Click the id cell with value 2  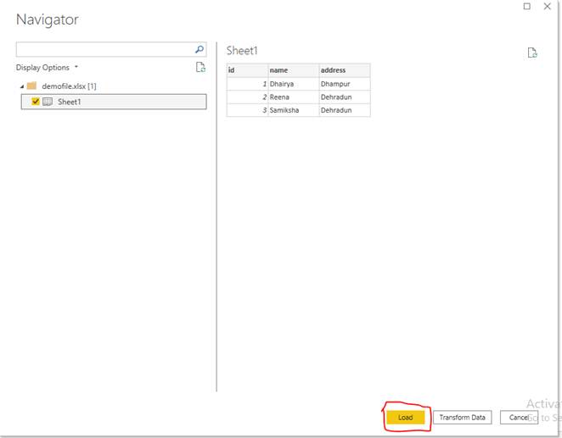(247, 97)
